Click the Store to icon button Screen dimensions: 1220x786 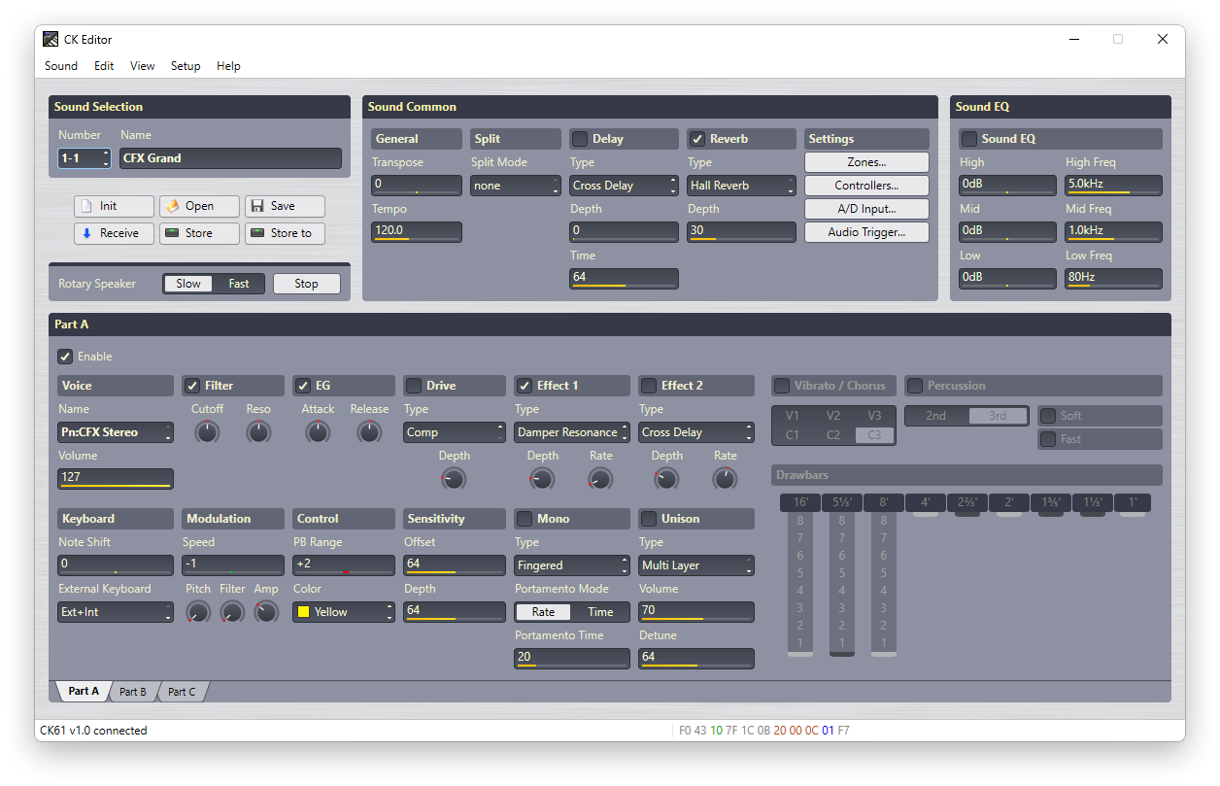click(285, 233)
